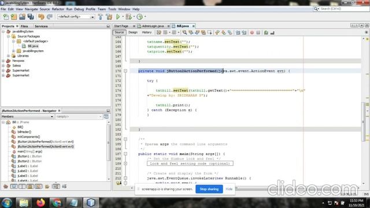Click the Save All toolbar icon
370x208 pixels.
pos(31,17)
